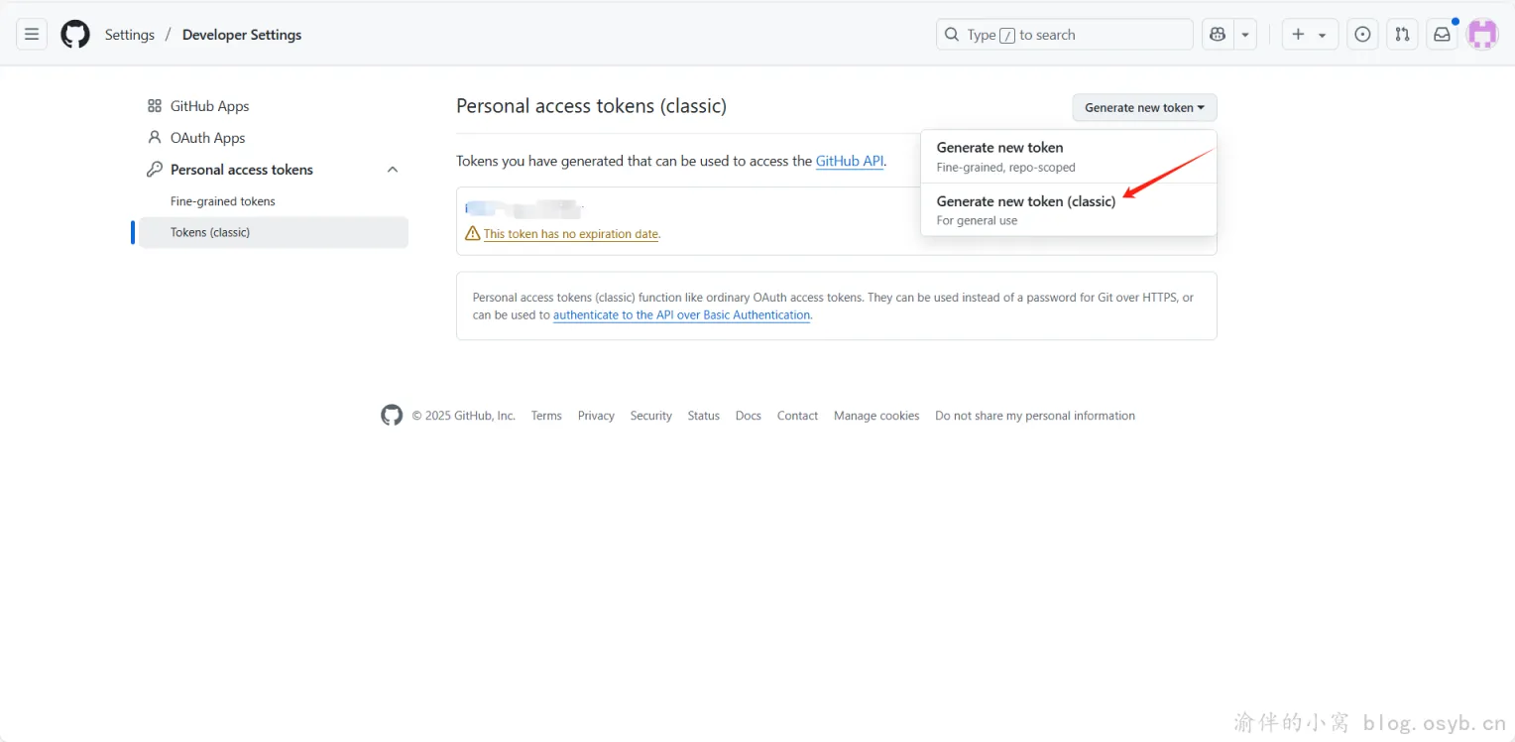
Task: Select Generate new token (classic) option
Action: point(1026,201)
